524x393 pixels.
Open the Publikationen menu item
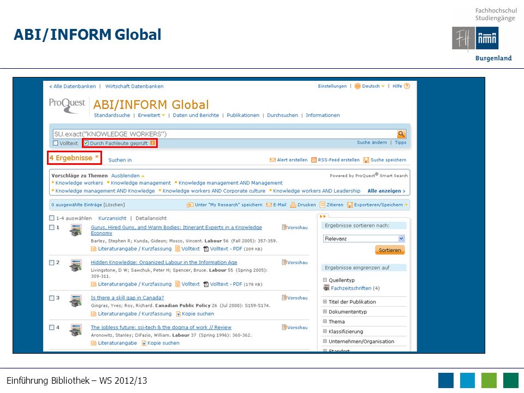point(243,115)
